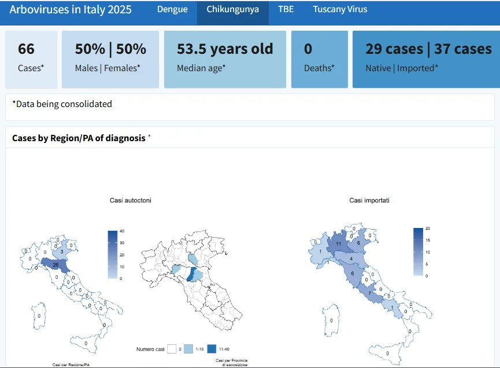Screen dimensions: 500x368
Task: Open the Tuscany Virus tab
Action: (340, 10)
